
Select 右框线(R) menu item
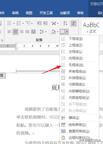(79, 58)
